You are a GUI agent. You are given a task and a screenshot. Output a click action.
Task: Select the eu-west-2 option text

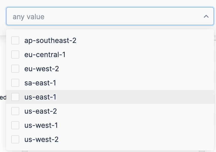[42, 69]
